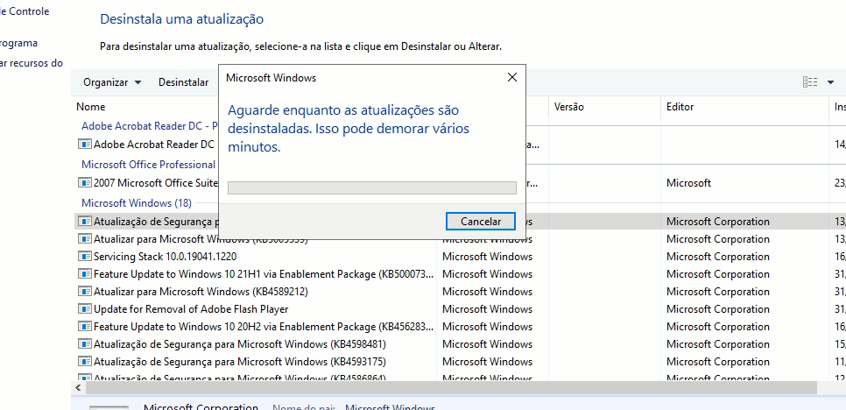This screenshot has height=410, width=846.
Task: Click Microsoft Corporation cell in Servicing Stack row
Action: (717, 256)
